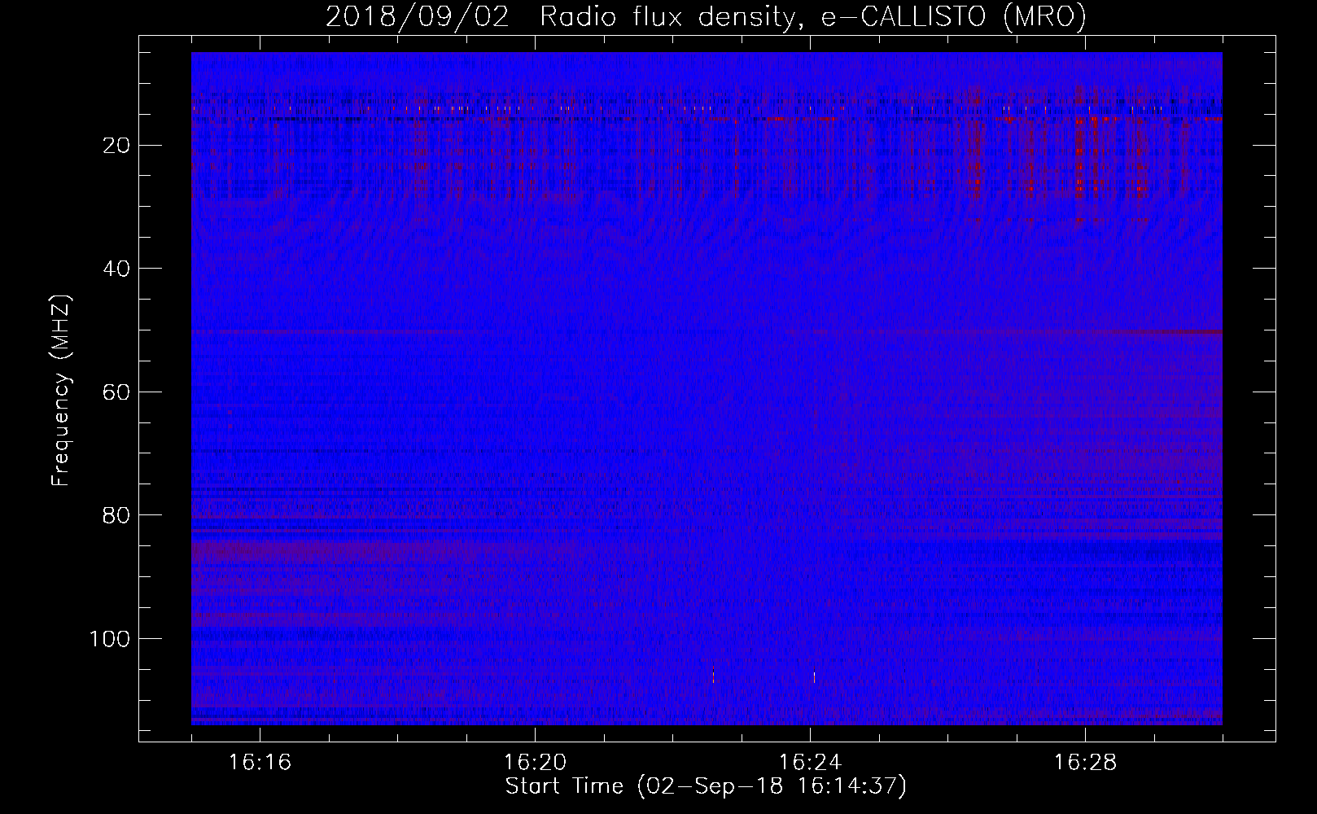Click the 80 MHz frequency tick label
The width and height of the screenshot is (1317, 814).
[116, 515]
